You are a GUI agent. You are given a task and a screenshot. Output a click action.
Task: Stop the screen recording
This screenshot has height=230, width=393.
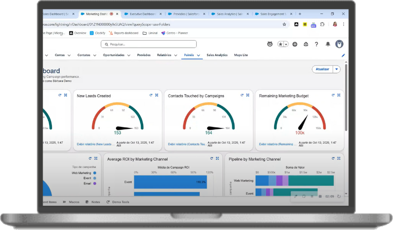[320, 196]
